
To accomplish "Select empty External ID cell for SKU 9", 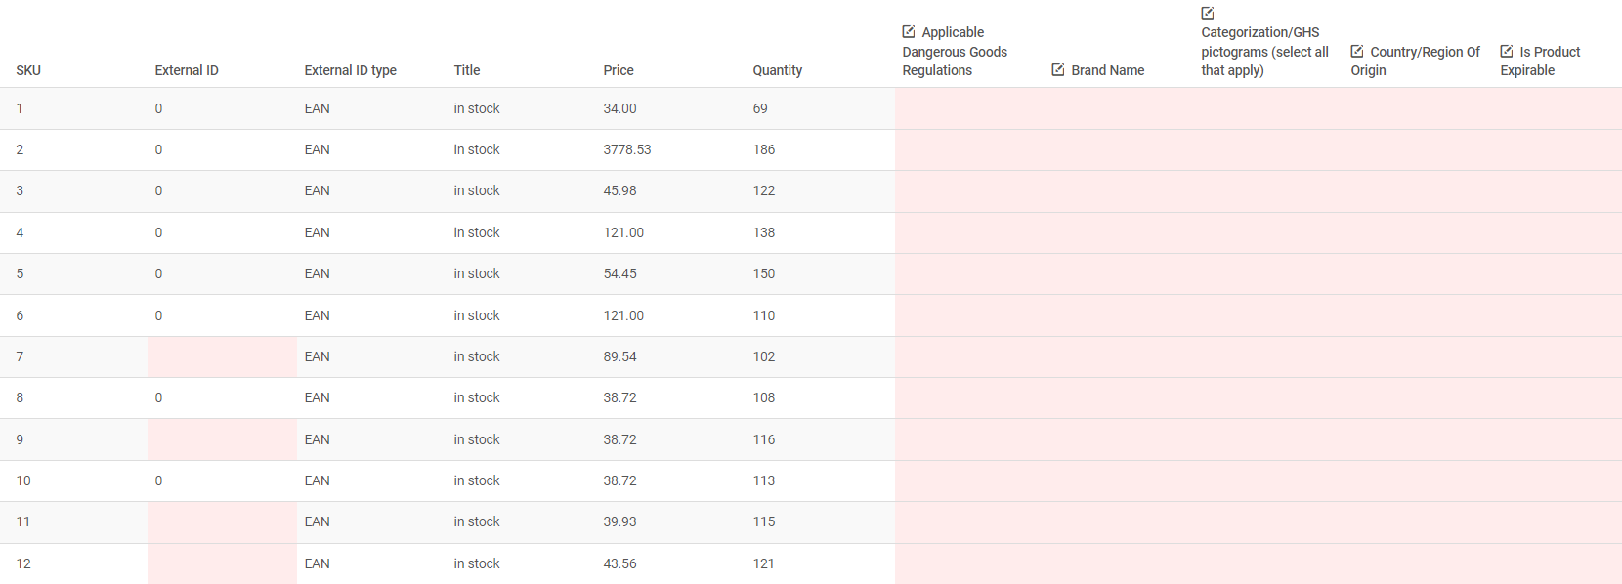I will 222,439.
